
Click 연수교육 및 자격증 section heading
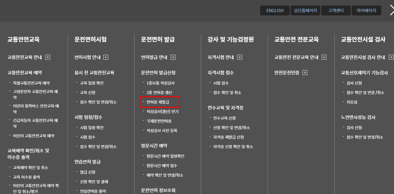225,108
